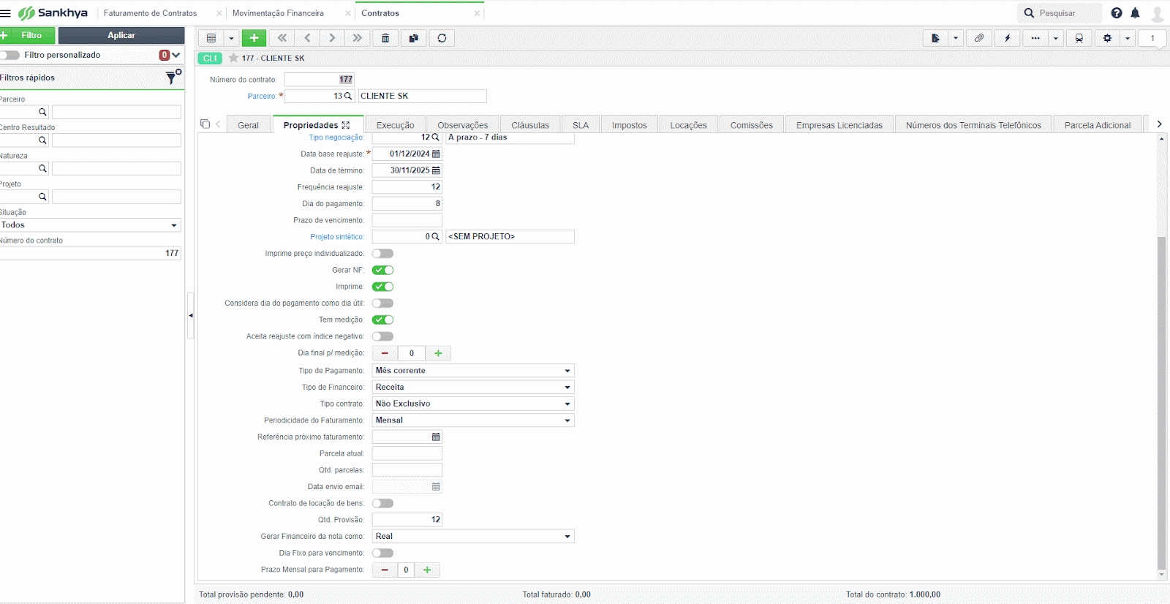Search Parceiro in filter panel
The image size is (1170, 604).
pos(42,112)
